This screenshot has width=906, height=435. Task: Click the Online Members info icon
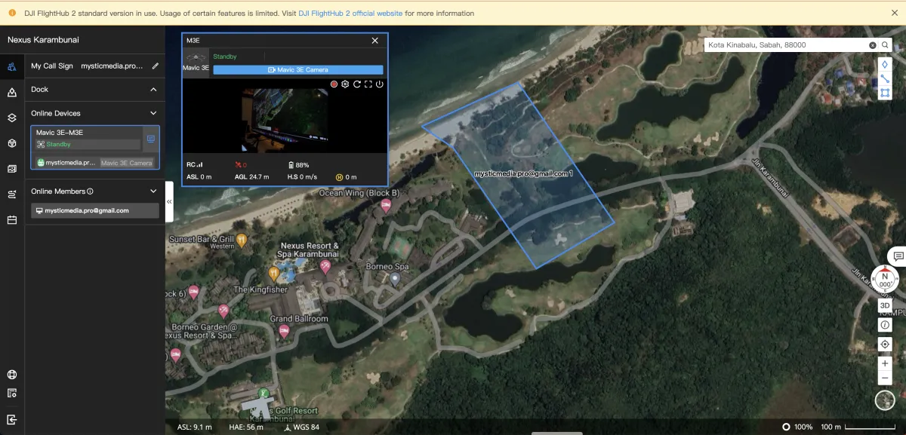click(x=90, y=191)
